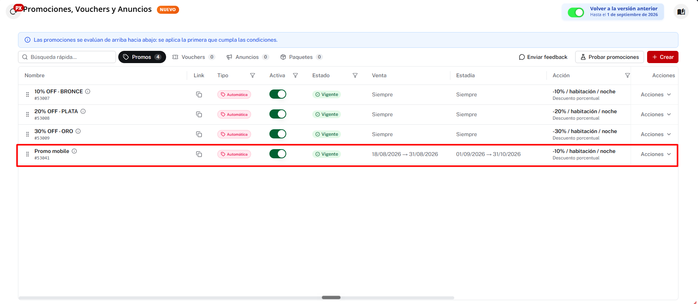This screenshot has width=698, height=304.
Task: Click sale dates 18/08/2026 → 31/08/2026
Action: coord(405,154)
